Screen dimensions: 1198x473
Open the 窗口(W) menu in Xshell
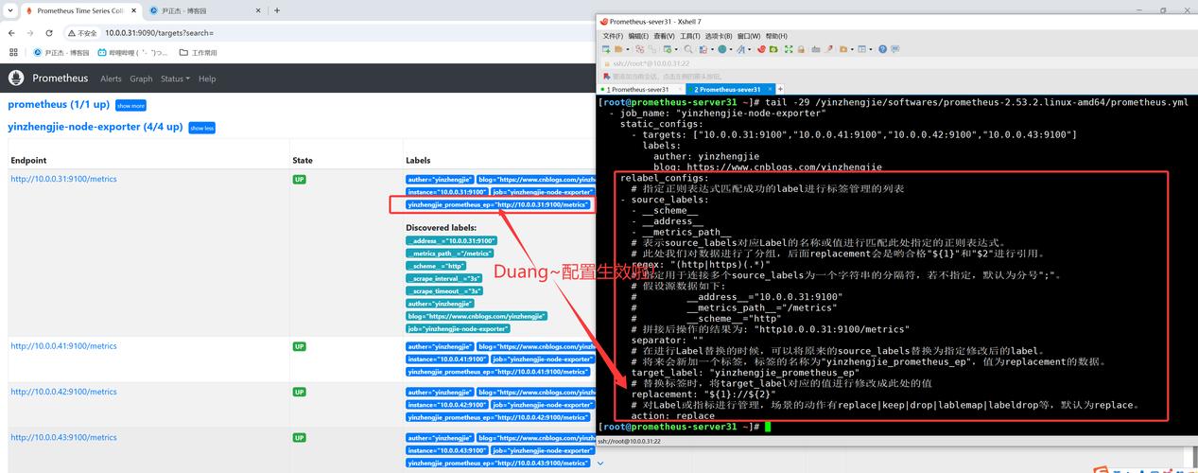tap(750, 36)
